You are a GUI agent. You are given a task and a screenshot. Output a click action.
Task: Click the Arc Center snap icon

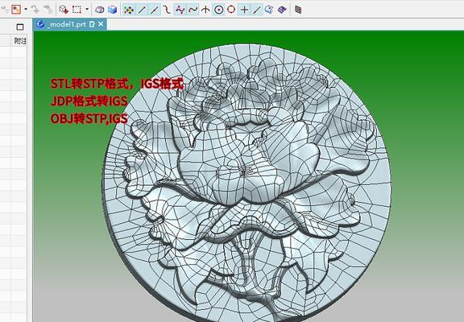click(218, 10)
